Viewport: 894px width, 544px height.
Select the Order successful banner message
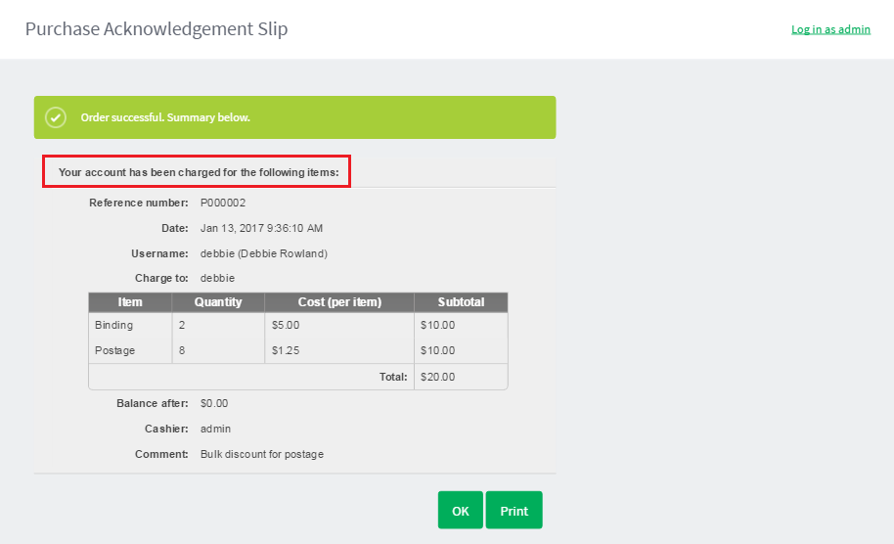coord(165,117)
